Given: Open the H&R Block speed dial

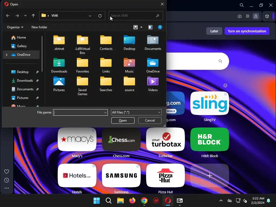Looking at the screenshot, I should 209,139.
